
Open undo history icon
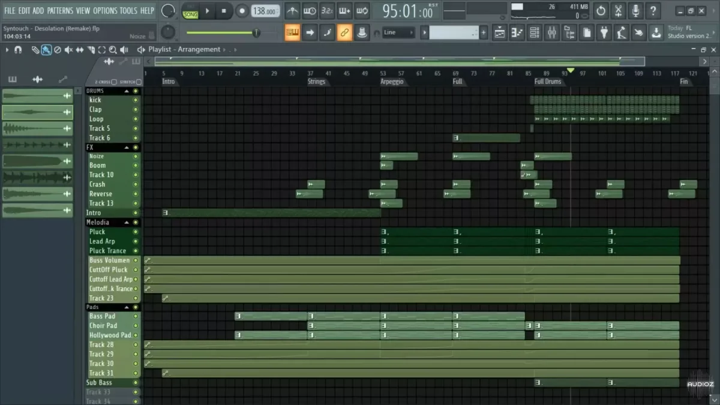coord(601,11)
